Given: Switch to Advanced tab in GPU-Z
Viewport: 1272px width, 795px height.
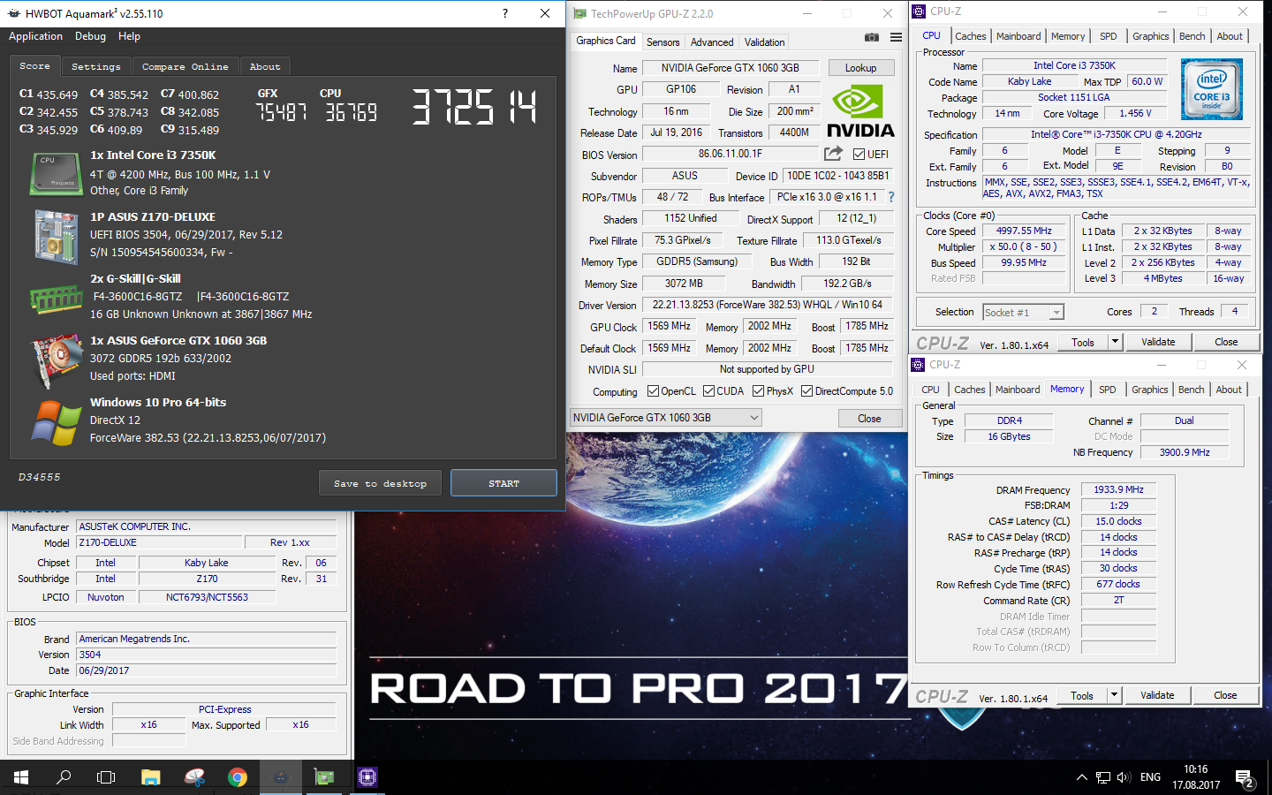Looking at the screenshot, I should pos(712,42).
